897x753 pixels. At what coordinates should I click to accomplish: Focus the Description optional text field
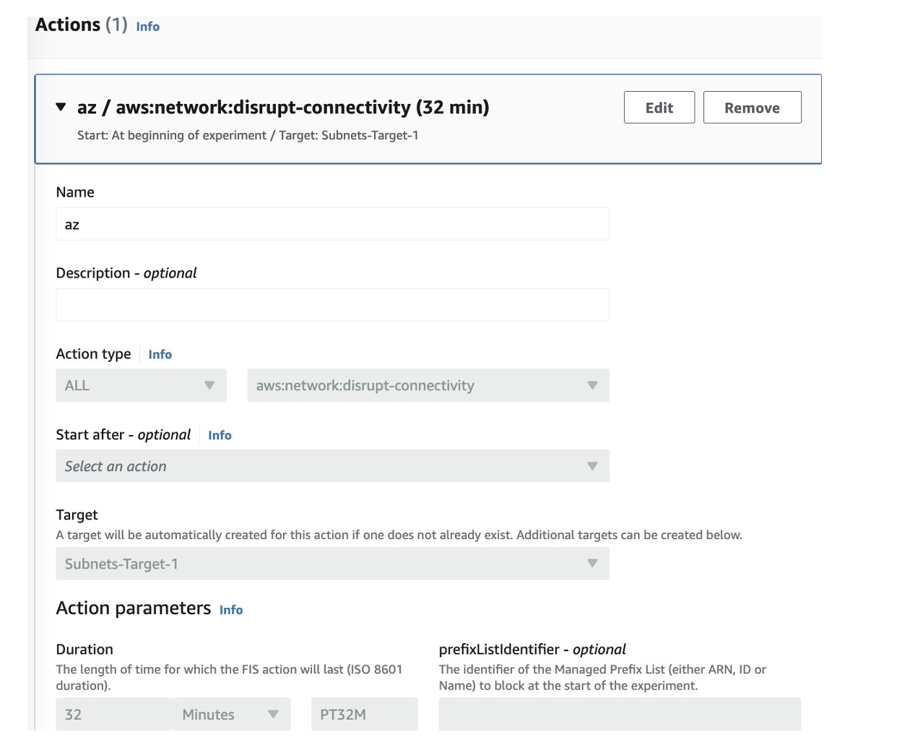[332, 305]
